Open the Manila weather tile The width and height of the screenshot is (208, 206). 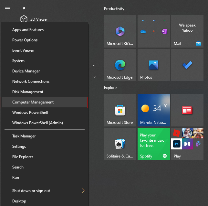(154, 110)
